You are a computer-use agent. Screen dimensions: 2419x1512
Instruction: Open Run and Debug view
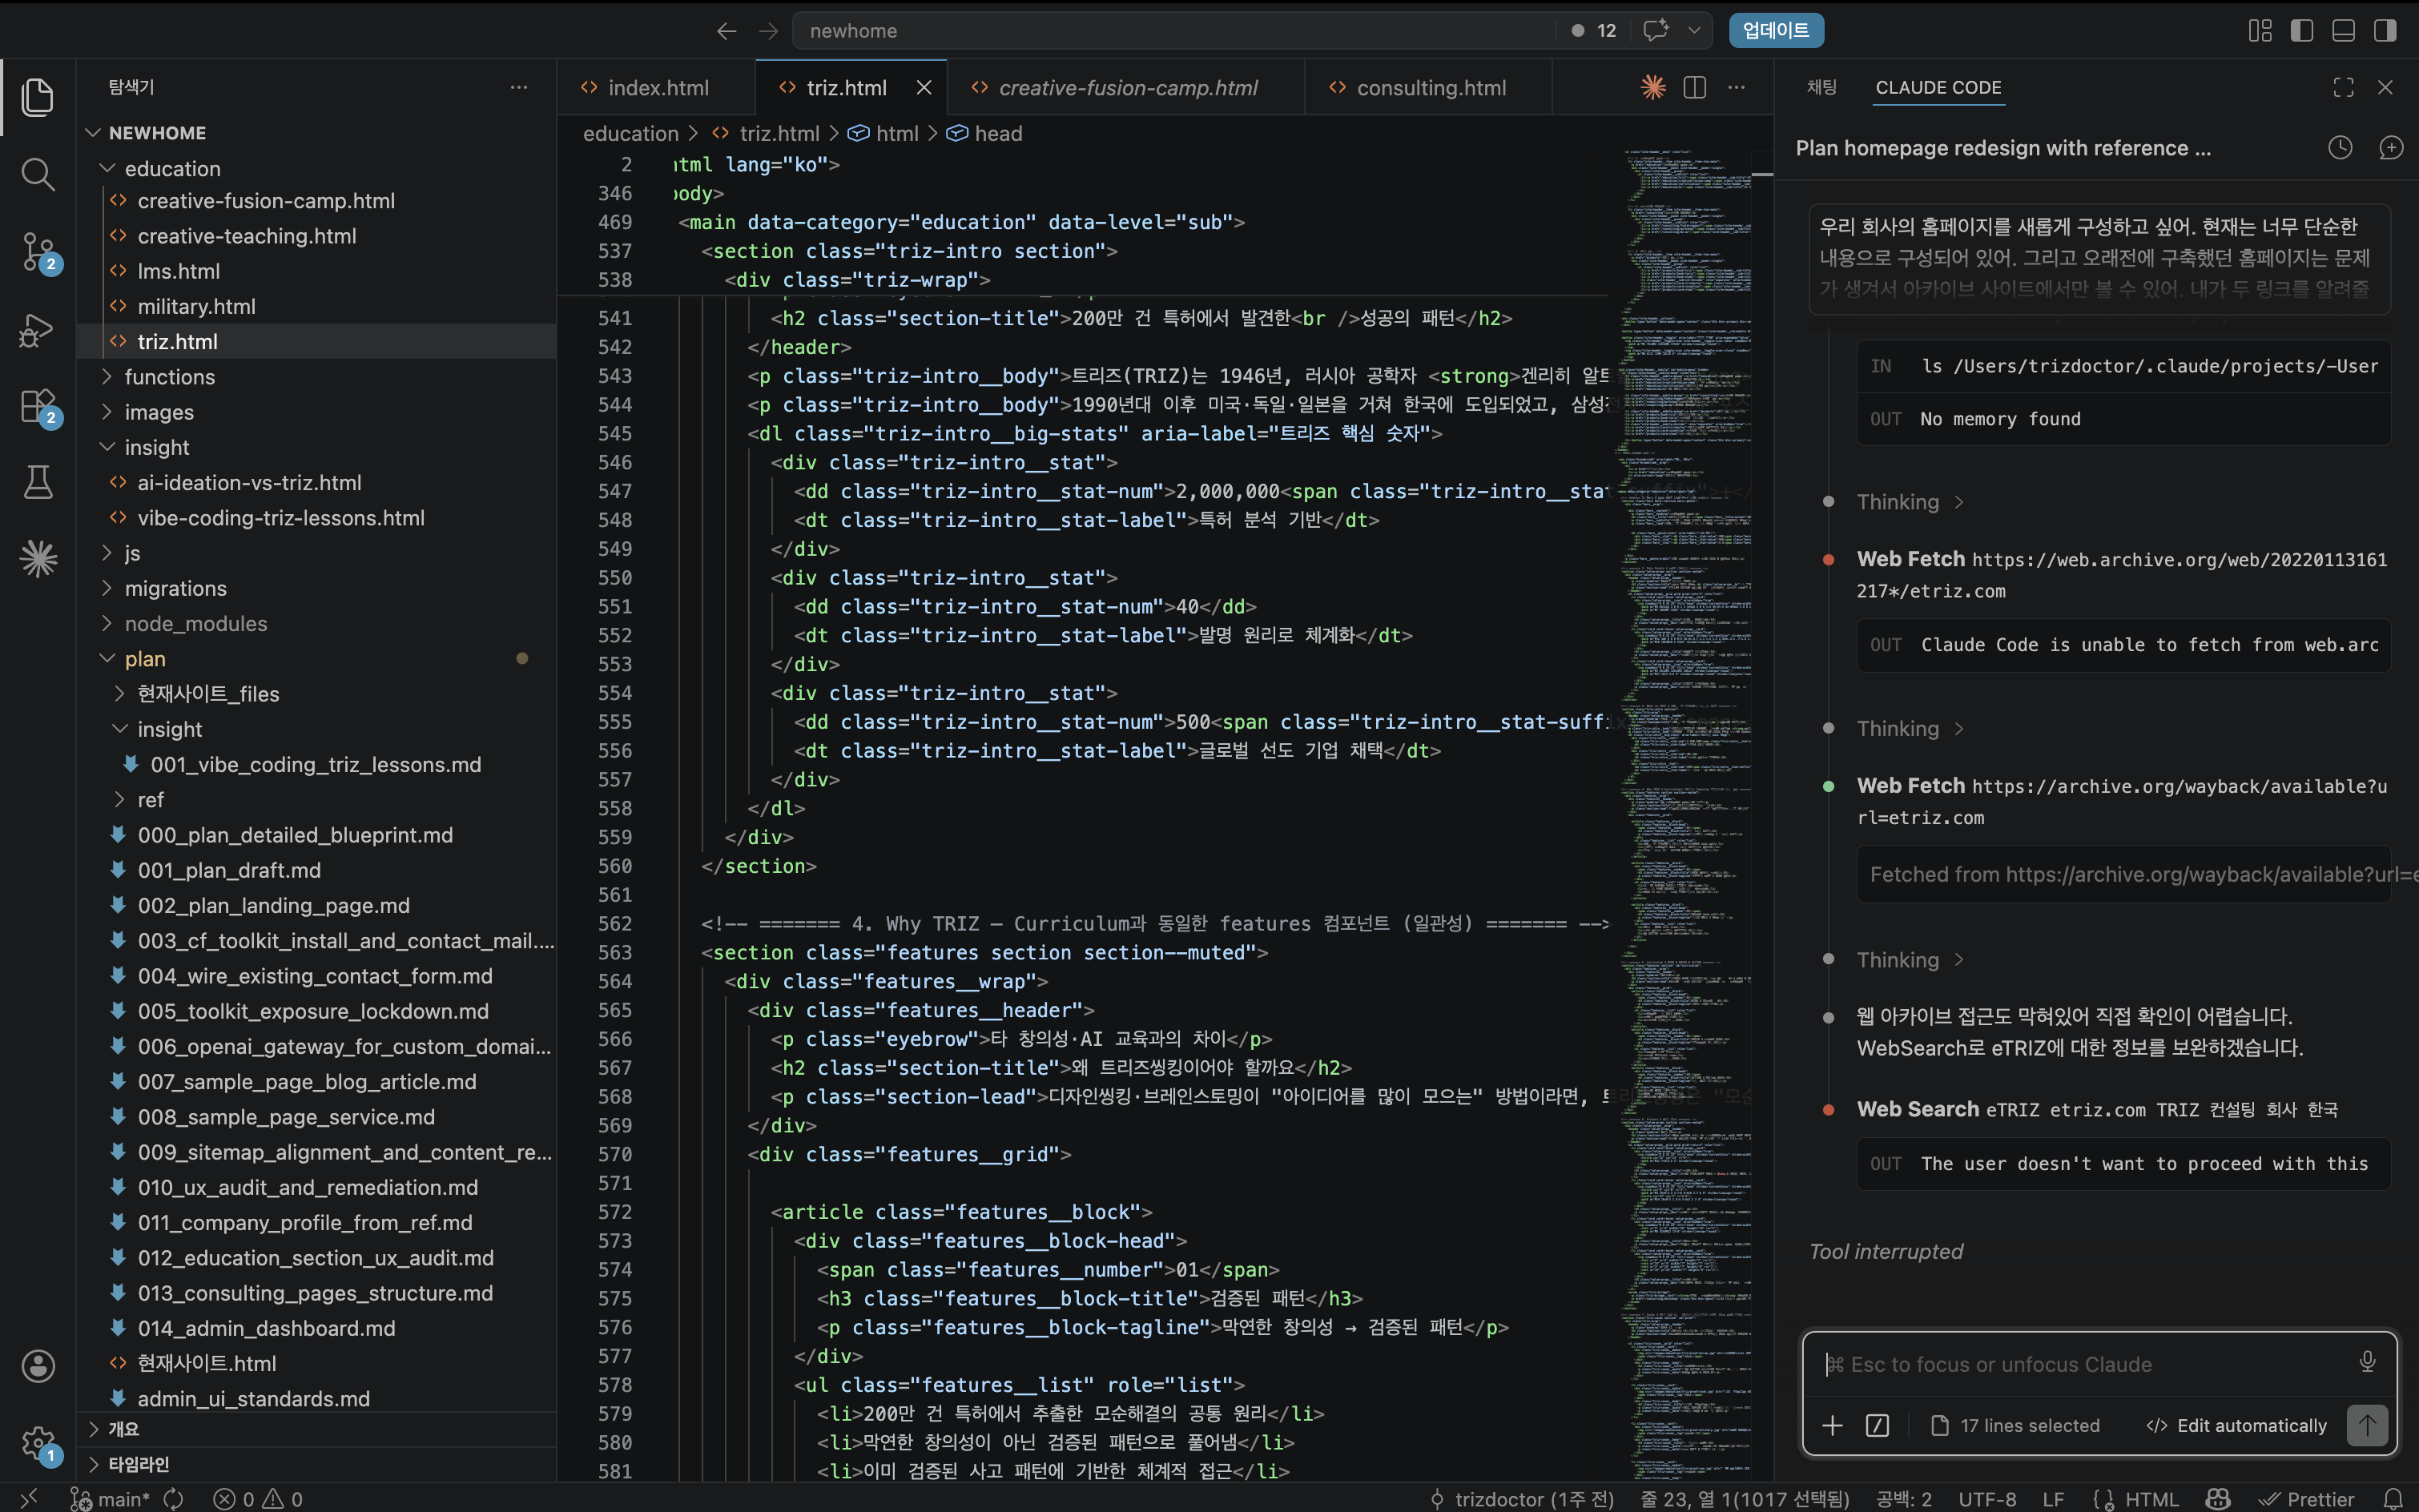pos(38,329)
